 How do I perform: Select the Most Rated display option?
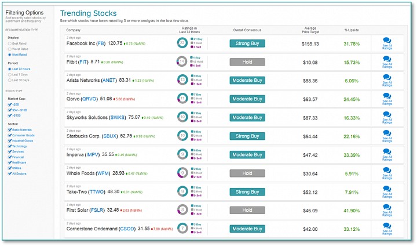point(10,55)
